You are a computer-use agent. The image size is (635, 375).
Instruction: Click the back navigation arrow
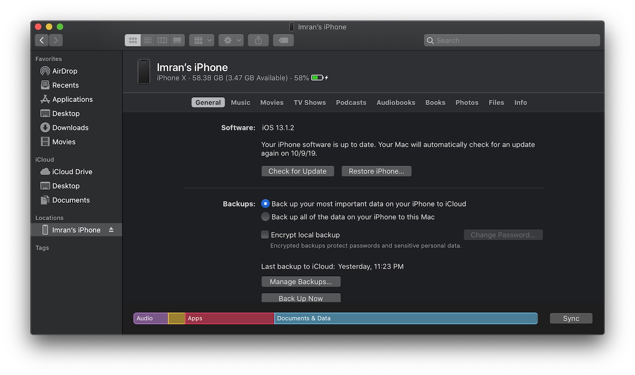pos(41,40)
